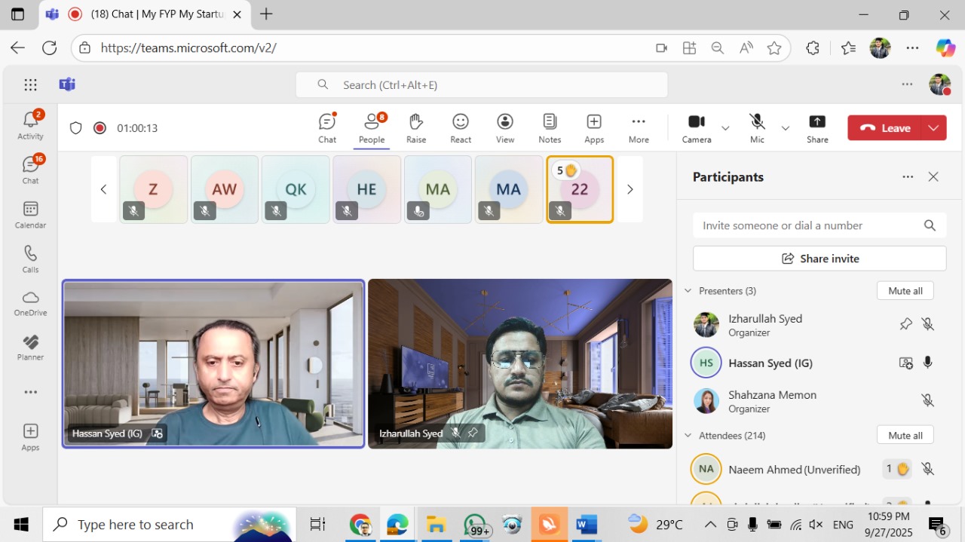Viewport: 965px width, 542px height.
Task: Click the Share invite button
Action: coord(819,259)
